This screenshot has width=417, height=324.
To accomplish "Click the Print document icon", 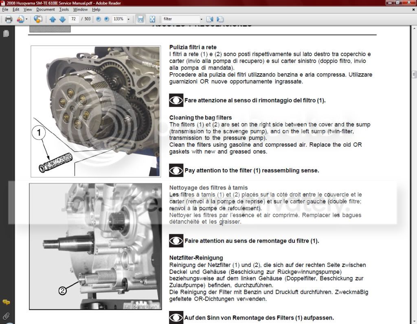I will click(x=9, y=19).
